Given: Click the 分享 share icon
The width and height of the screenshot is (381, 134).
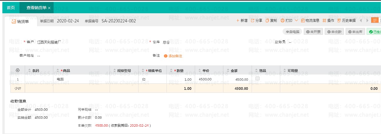Looking at the screenshot, I should (x=253, y=21).
